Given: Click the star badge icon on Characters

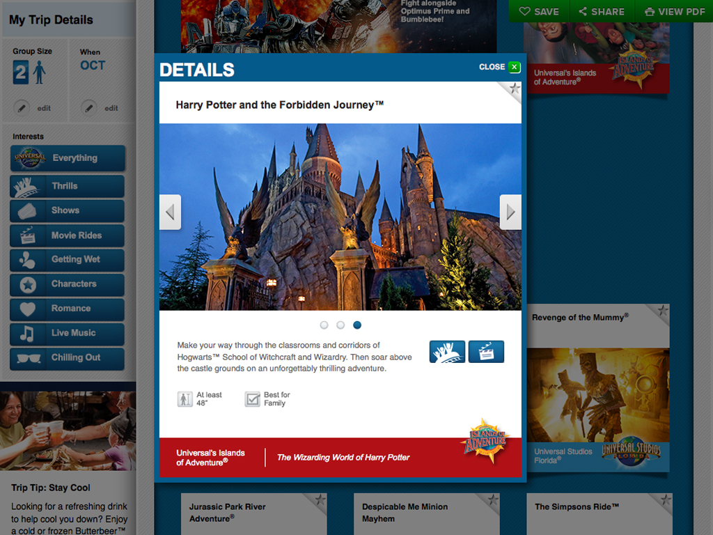Looking at the screenshot, I should coord(28,285).
